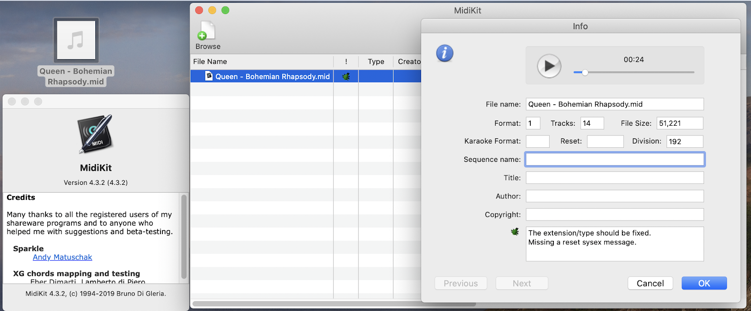
Task: Click the green bug icon in file row
Action: coord(346,76)
